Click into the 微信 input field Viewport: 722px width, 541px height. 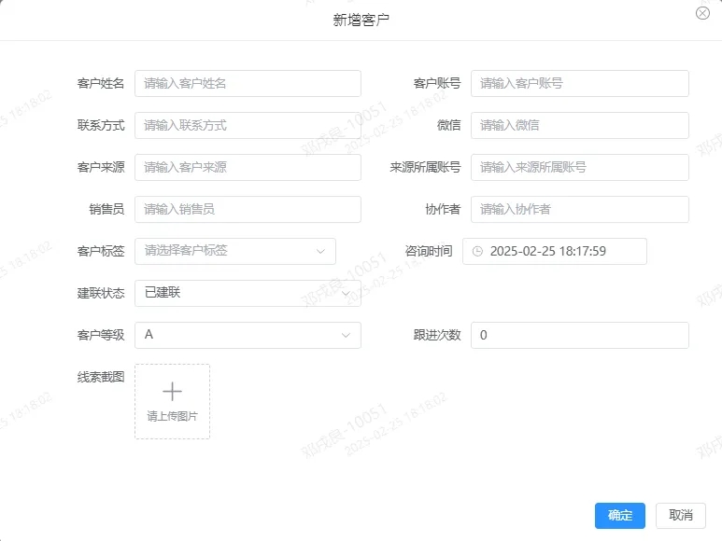[580, 125]
